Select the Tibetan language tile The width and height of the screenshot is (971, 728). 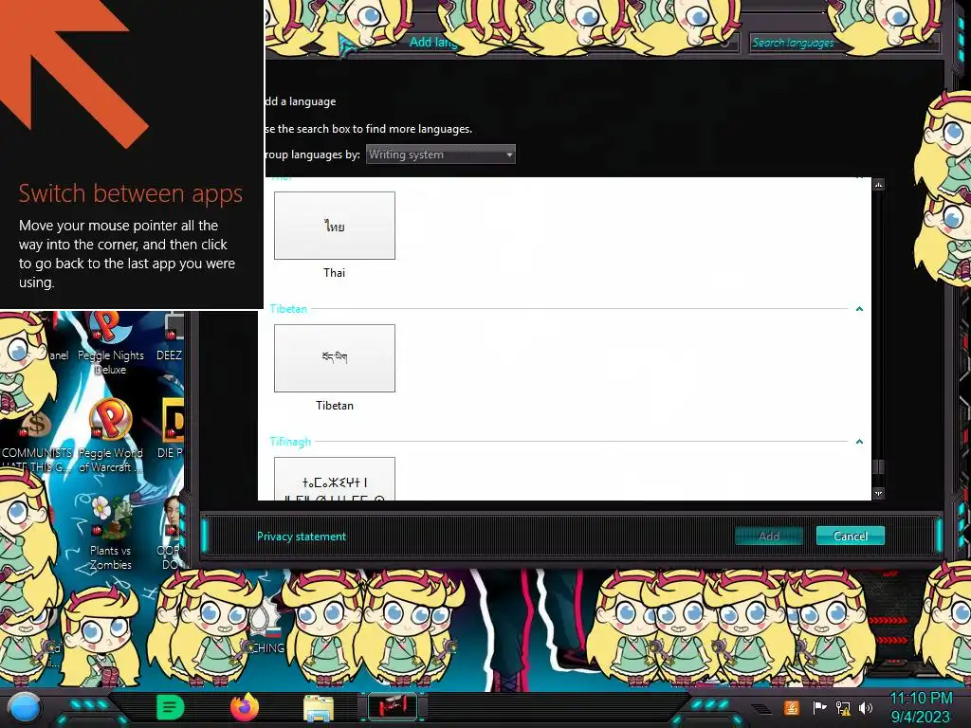click(x=335, y=357)
